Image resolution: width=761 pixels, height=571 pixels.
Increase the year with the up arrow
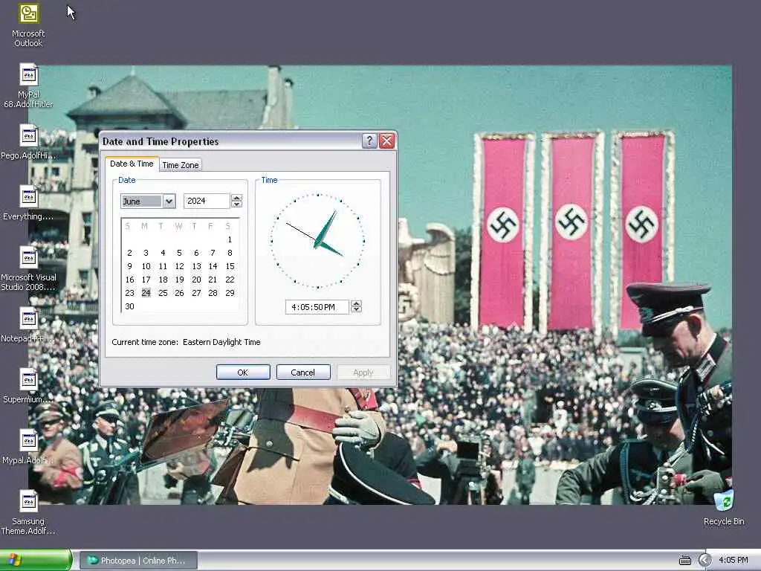237,198
